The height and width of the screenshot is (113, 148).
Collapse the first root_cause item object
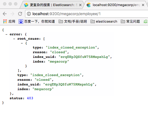(22, 43)
